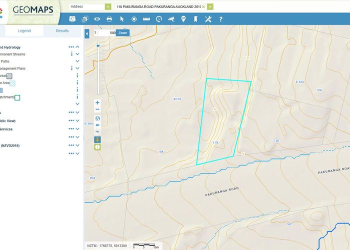Click the full extent globe icon
Screen dimensions: 350x250
[97, 118]
